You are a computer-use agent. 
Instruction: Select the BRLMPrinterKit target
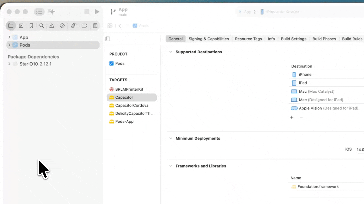[132, 89]
